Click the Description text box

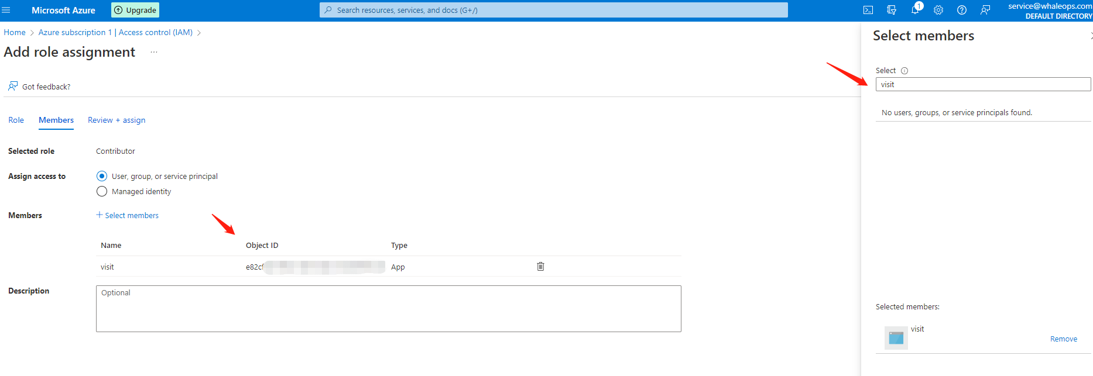click(x=388, y=308)
